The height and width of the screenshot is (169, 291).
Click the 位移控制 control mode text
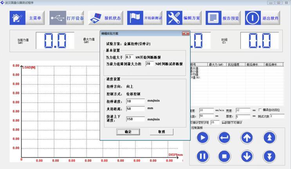[x=133, y=94]
